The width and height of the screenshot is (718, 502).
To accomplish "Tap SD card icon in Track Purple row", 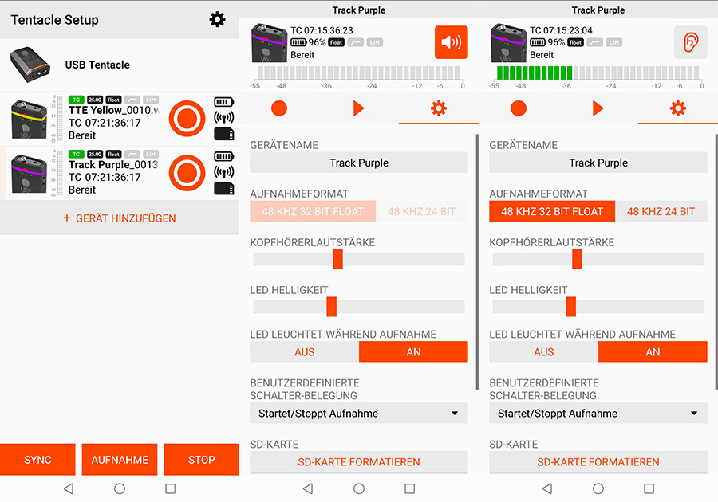I will click(223, 188).
